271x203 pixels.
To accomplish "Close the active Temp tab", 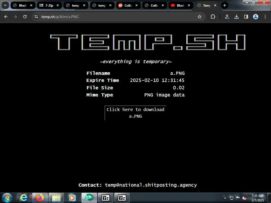I will (215, 5).
